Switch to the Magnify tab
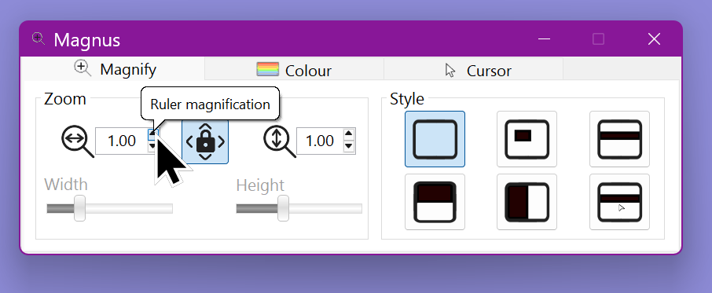The height and width of the screenshot is (293, 712). click(x=112, y=69)
